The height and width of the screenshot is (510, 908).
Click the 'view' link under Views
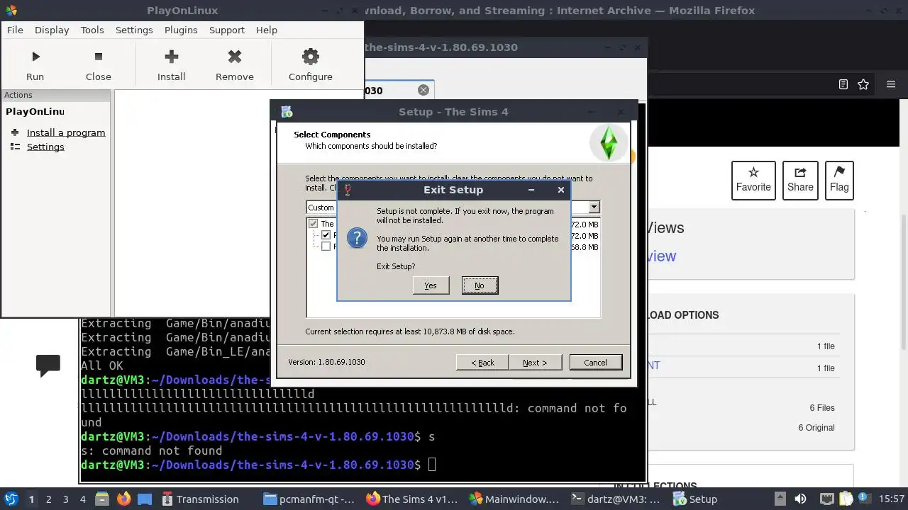[660, 256]
